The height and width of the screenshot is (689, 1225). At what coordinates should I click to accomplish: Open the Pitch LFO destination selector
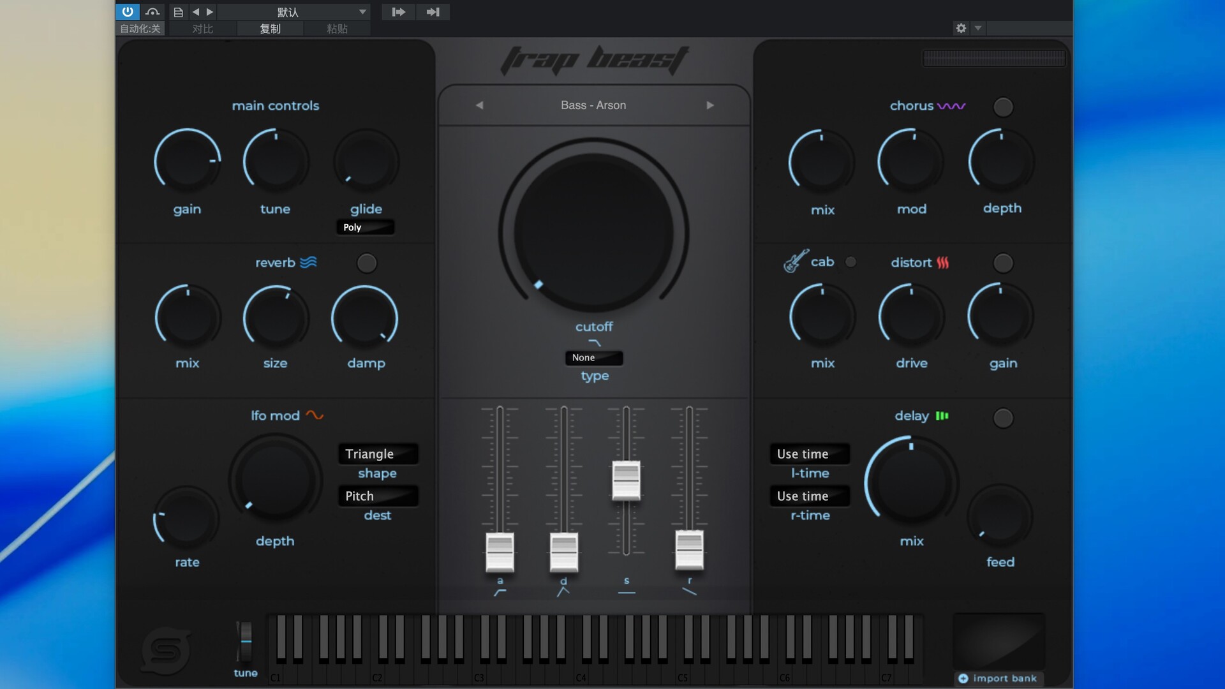378,496
